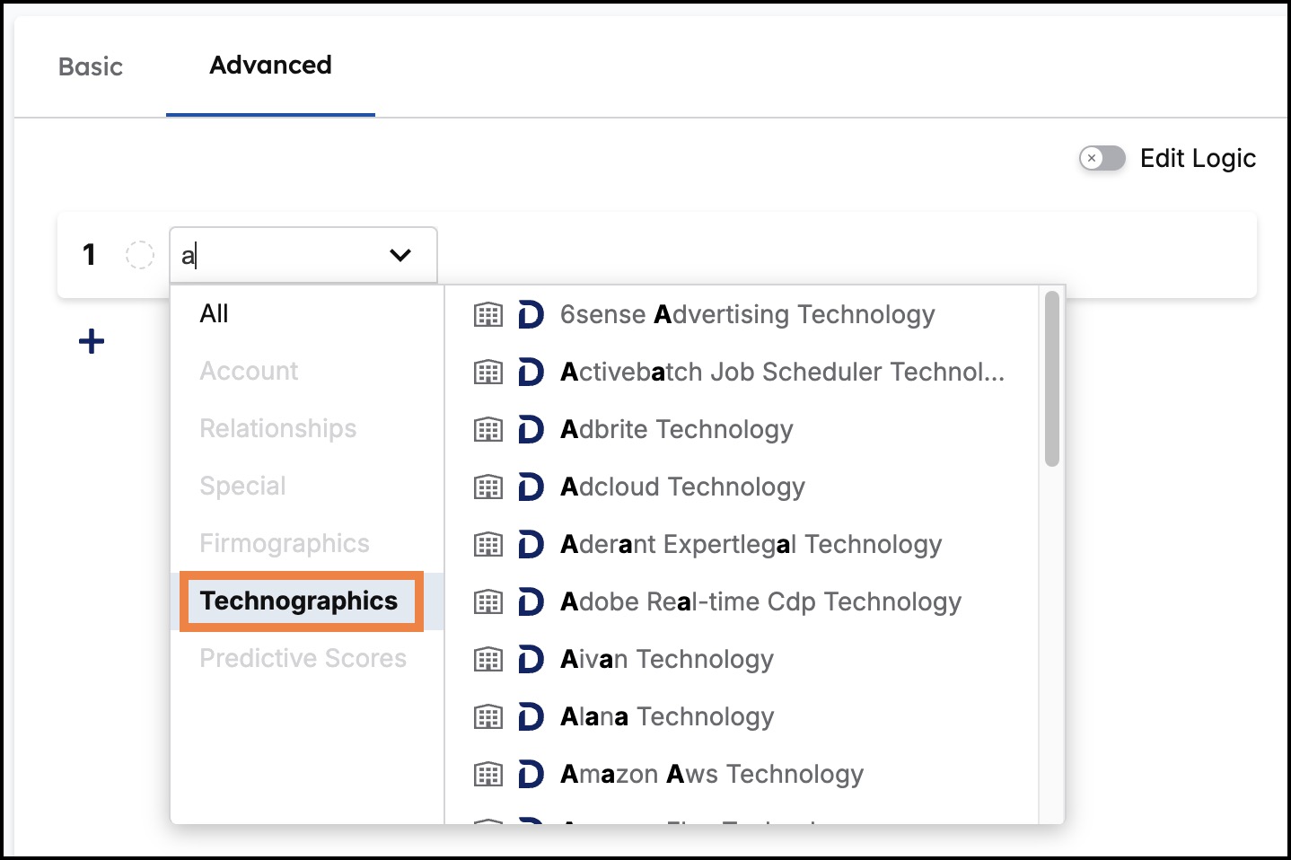Add a new filter row with plus icon
Viewport: 1291px width, 860px height.
coord(92,341)
